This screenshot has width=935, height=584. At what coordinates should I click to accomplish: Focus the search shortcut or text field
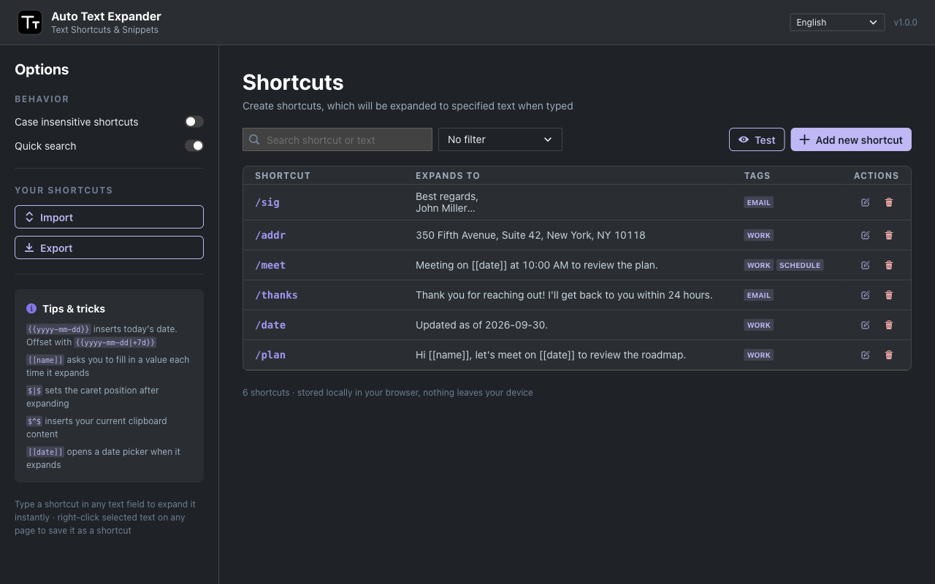[337, 139]
